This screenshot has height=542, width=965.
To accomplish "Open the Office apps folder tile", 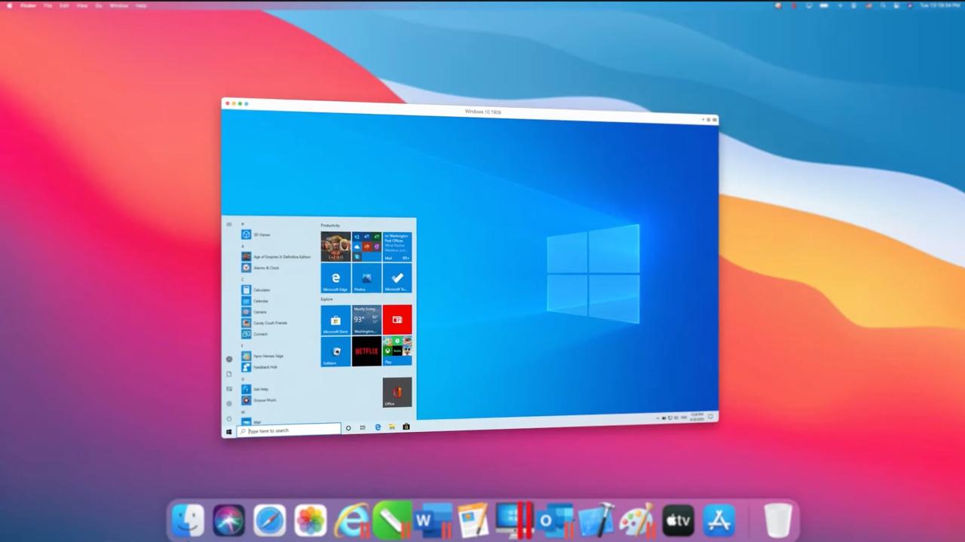I will [x=366, y=247].
